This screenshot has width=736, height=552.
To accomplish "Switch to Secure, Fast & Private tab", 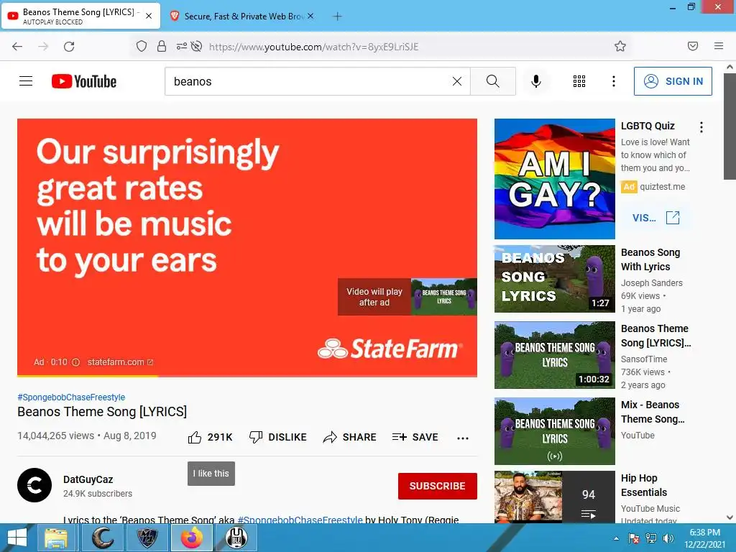I will point(243,16).
